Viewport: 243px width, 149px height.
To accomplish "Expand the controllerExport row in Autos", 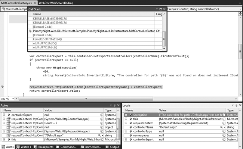I will click(x=4, y=115).
